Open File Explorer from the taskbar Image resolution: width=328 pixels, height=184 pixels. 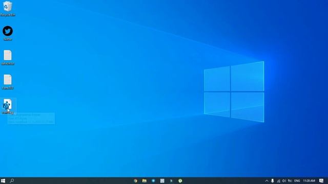point(145,180)
